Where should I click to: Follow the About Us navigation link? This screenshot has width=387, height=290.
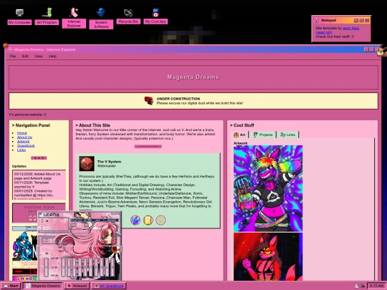24,137
